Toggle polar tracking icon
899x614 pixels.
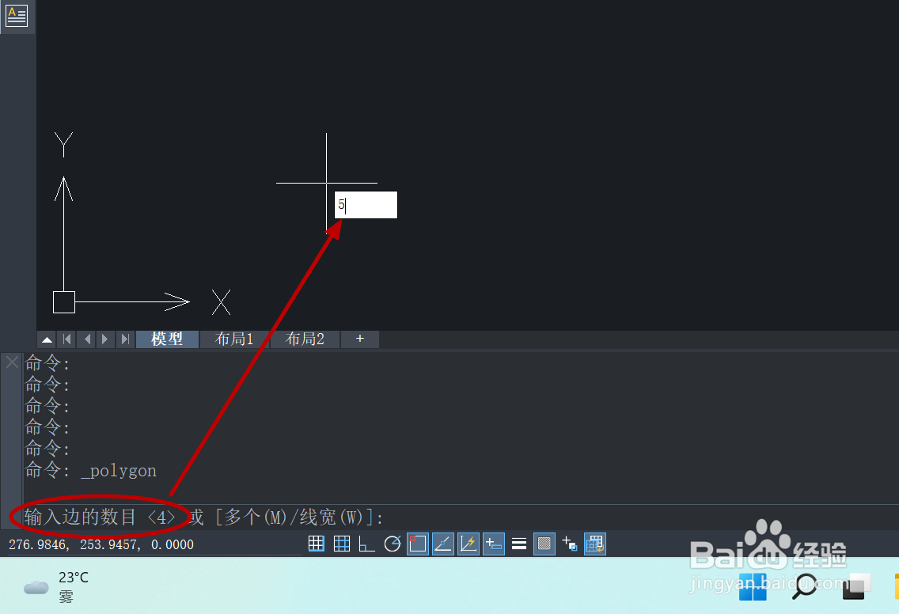[x=393, y=544]
